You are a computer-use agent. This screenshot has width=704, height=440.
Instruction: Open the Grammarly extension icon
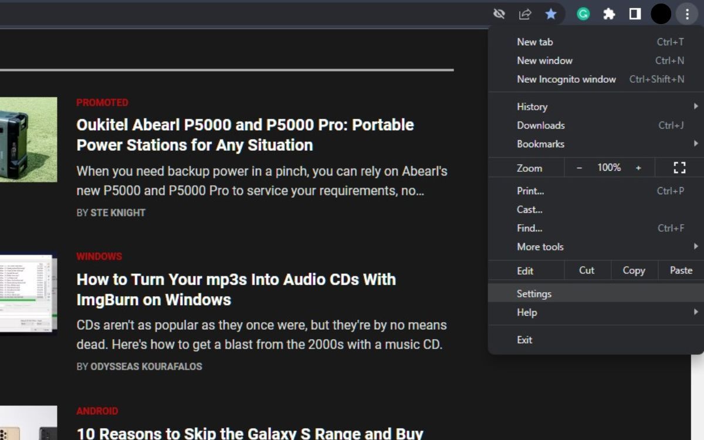click(583, 13)
